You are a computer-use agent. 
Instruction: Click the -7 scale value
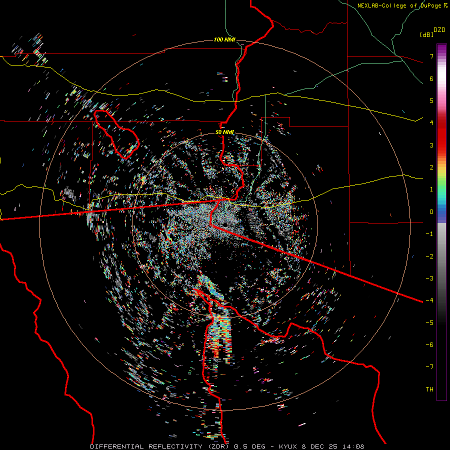point(429,367)
